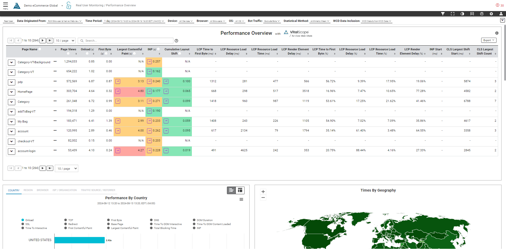Expand the HomePage row
The image size is (506, 249).
pos(11,92)
